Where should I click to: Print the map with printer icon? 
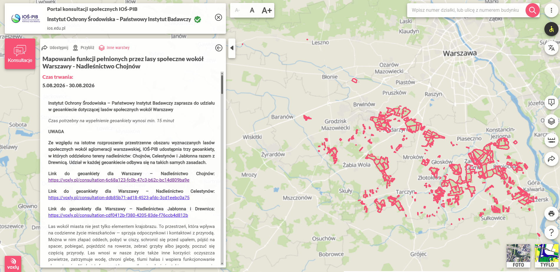[x=551, y=214]
